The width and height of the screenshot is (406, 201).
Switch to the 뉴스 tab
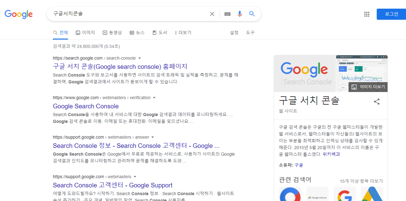pyautogui.click(x=137, y=32)
